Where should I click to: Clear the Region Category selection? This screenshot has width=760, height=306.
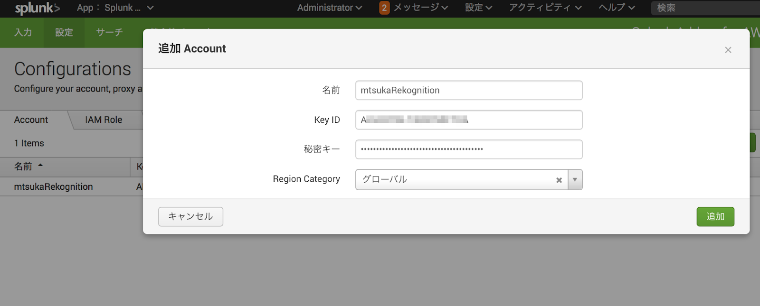coord(559,180)
